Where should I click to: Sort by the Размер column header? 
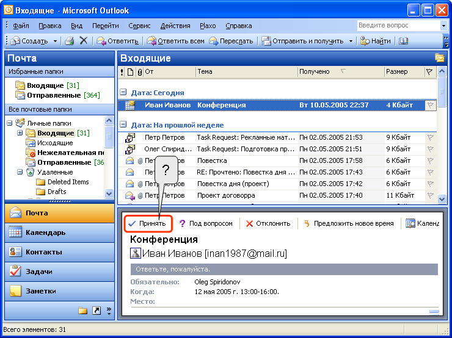click(x=404, y=72)
